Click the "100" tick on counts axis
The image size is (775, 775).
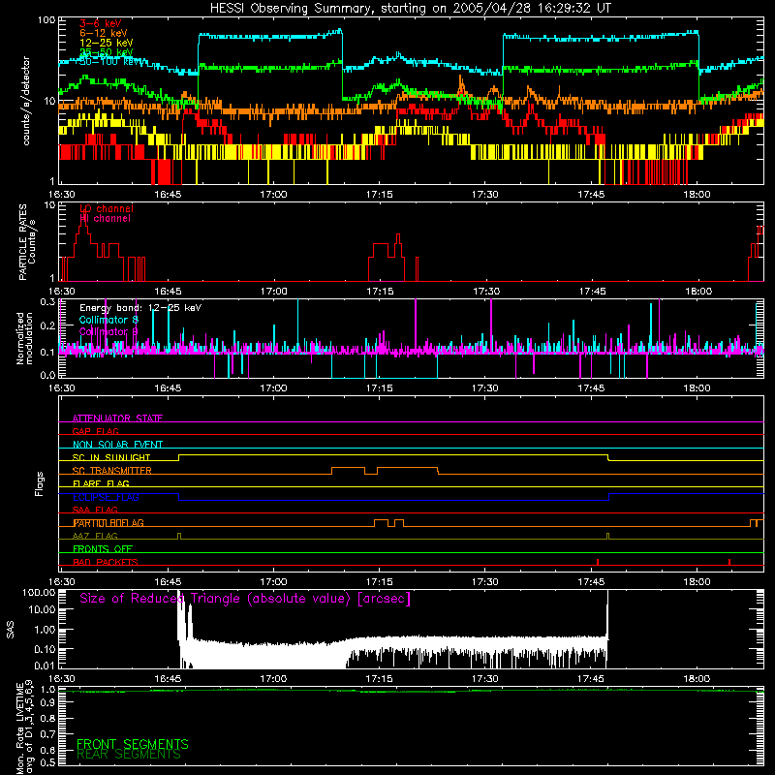tap(46, 20)
